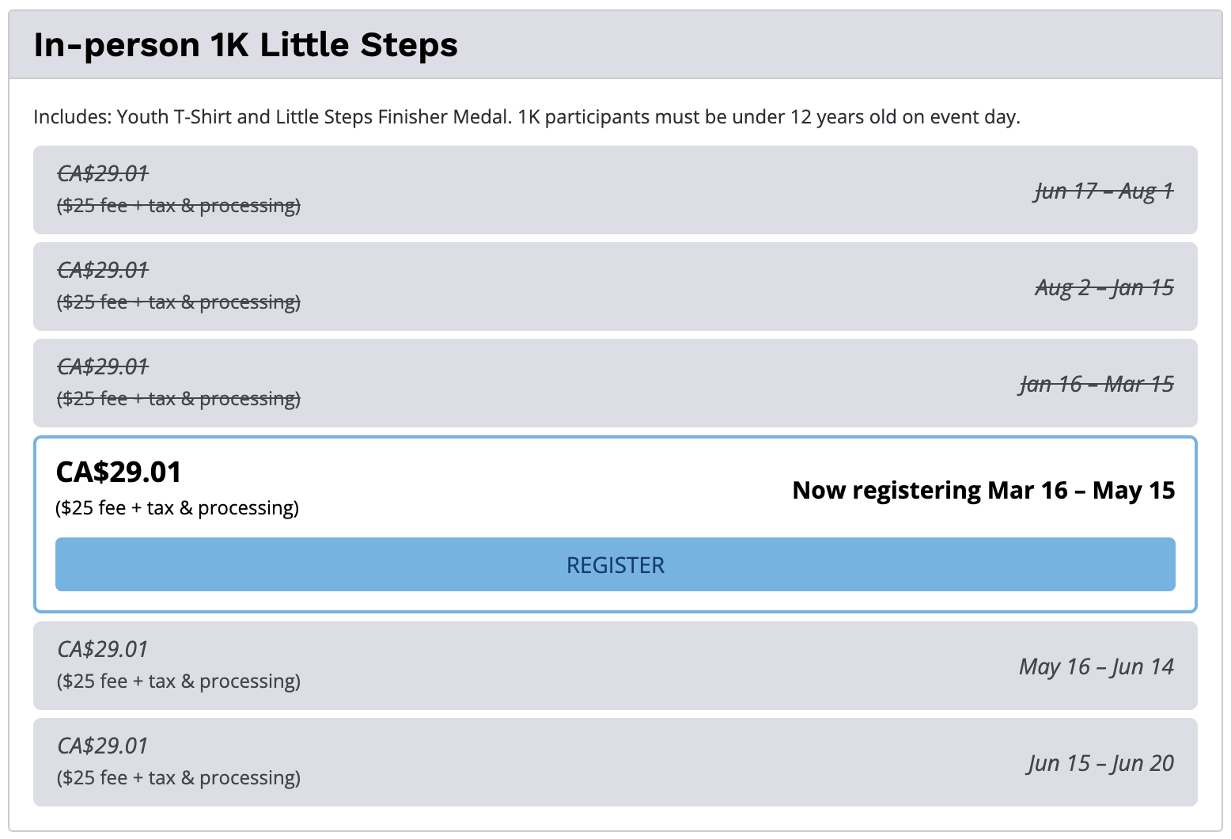
Task: Click the expired Jun 17 – Aug 1 date range
Action: 1104,191
